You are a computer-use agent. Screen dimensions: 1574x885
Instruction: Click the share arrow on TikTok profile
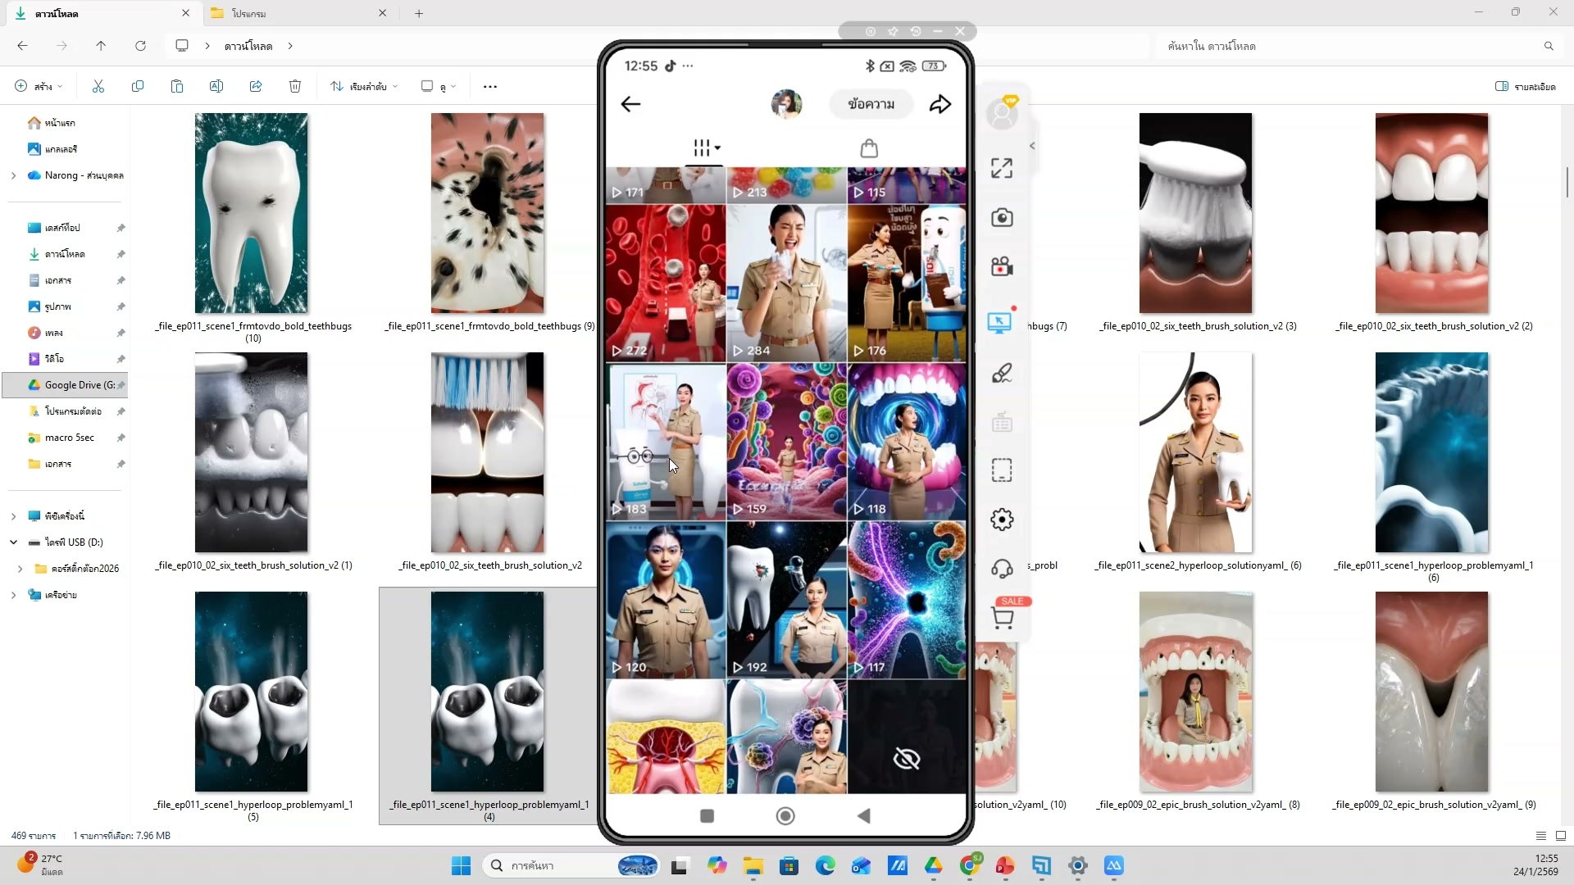[939, 104]
